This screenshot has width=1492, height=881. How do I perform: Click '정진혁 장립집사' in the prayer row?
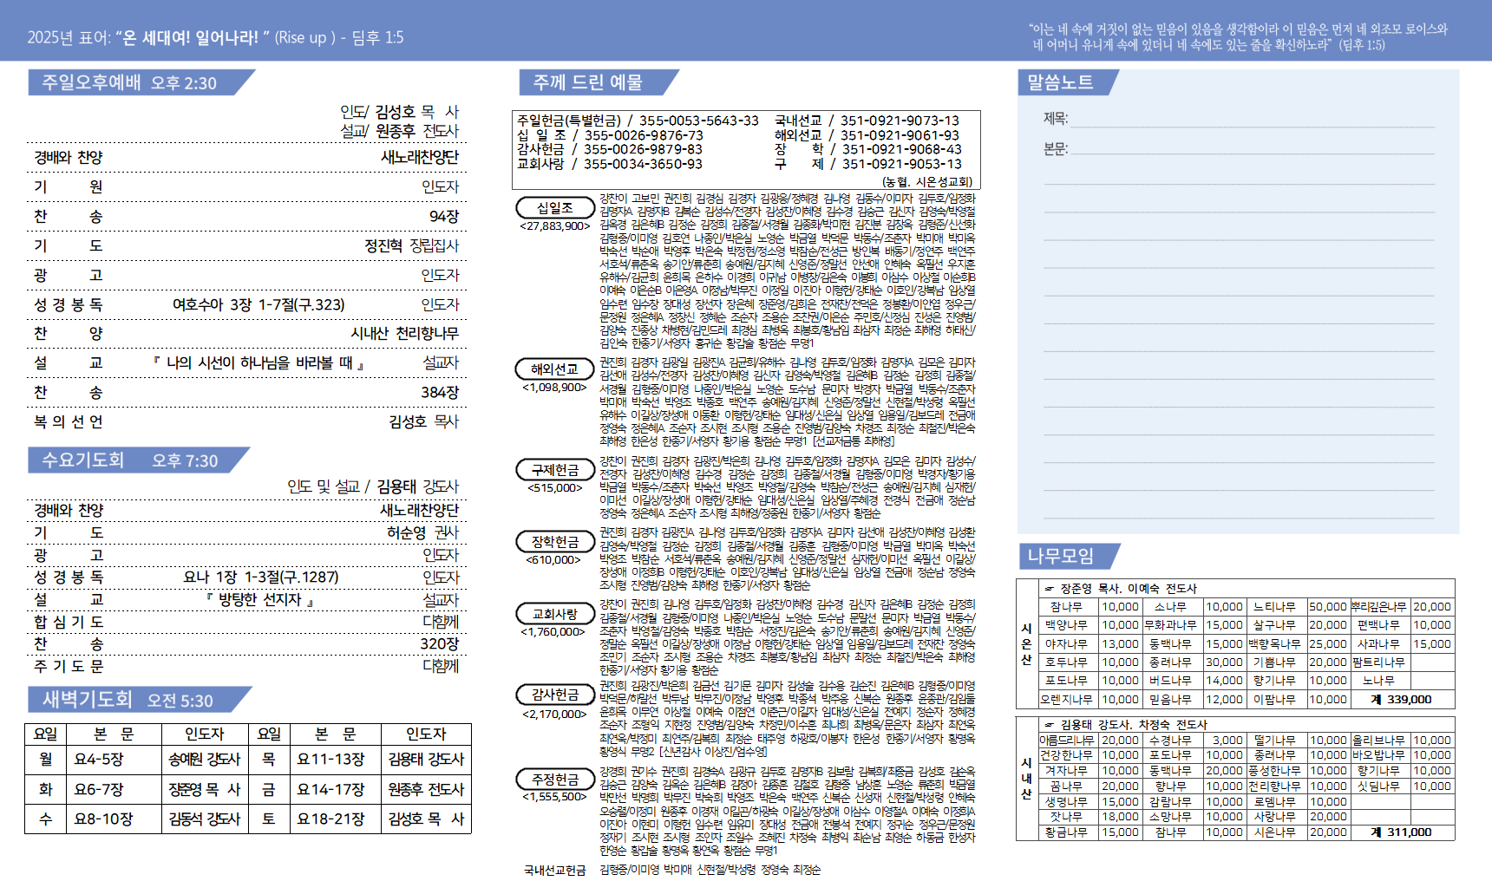(411, 245)
